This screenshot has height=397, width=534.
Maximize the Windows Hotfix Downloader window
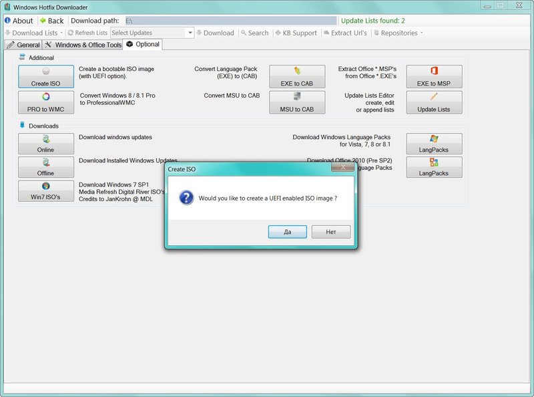point(500,5)
